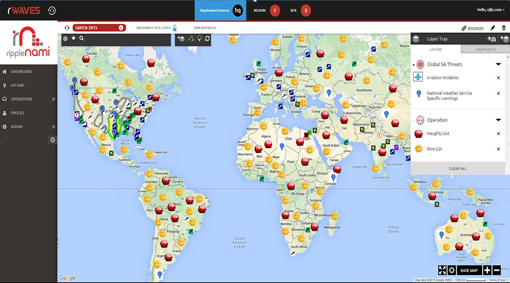
Task: Collapse the Global SA Threats group
Action: tap(498, 64)
